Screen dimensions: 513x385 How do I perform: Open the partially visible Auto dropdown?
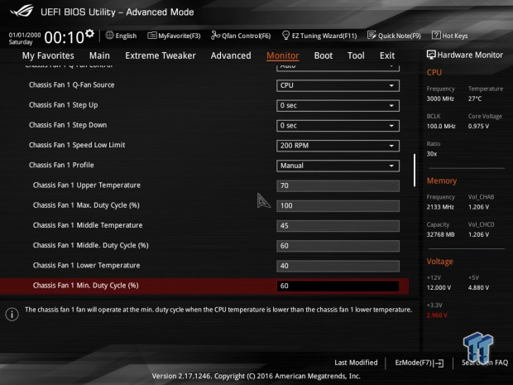338,67
